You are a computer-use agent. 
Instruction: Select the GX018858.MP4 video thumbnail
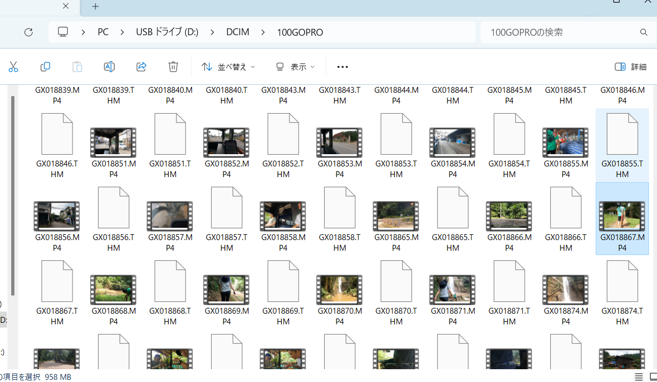pyautogui.click(x=283, y=216)
